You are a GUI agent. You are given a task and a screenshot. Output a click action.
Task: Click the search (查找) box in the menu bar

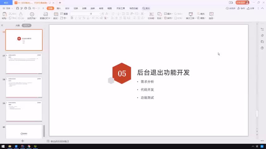[x=146, y=8]
